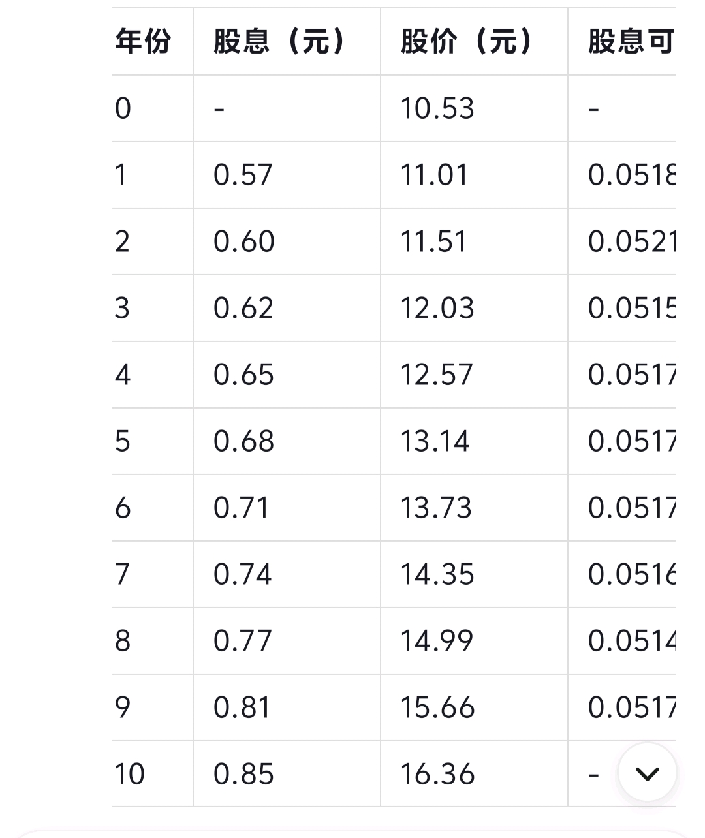Screen dimensions: 705x838
Task: Click the dividend value 0.57
Action: [x=243, y=175]
